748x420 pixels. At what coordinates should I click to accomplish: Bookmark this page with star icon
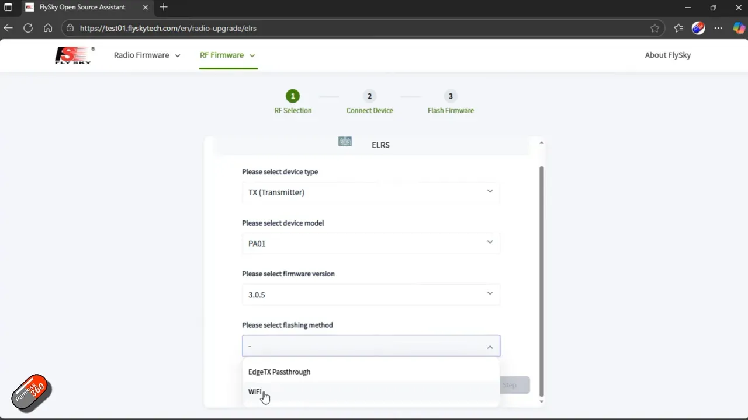[x=654, y=28]
